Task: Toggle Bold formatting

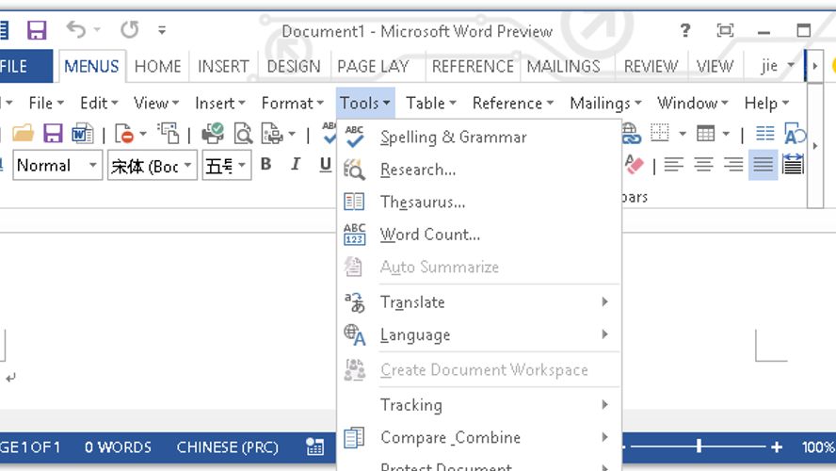Action: [266, 165]
